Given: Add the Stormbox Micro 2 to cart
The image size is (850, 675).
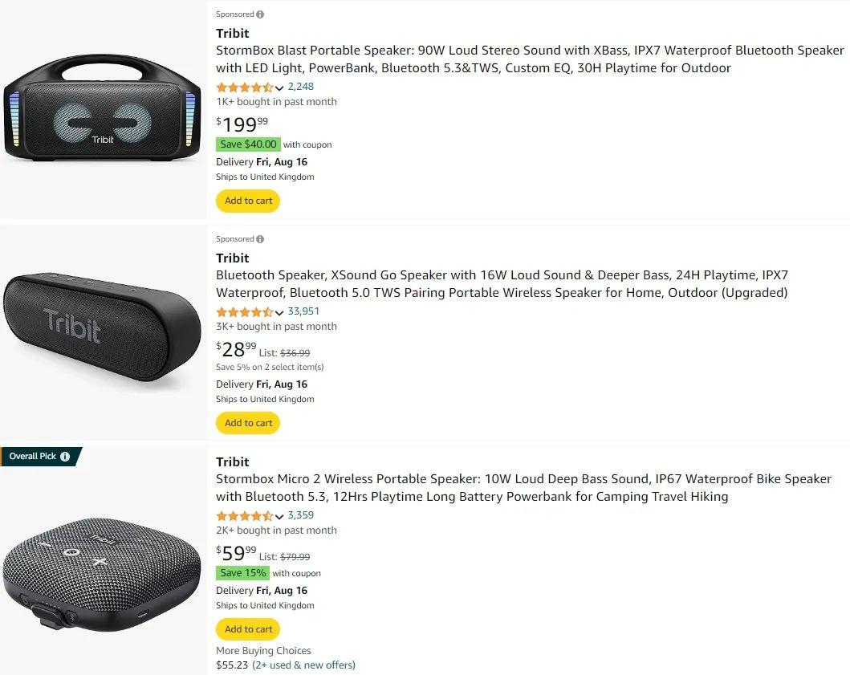Looking at the screenshot, I should point(248,629).
